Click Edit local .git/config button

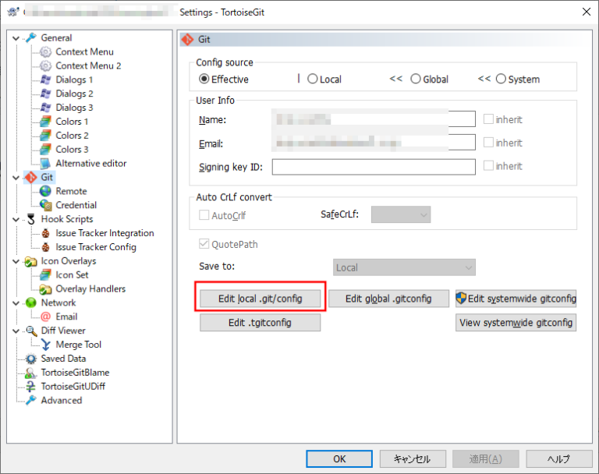click(x=260, y=299)
